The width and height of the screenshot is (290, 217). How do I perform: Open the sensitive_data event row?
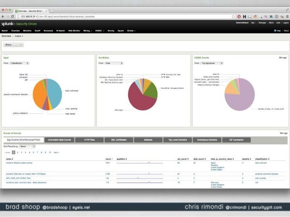tap(26, 183)
